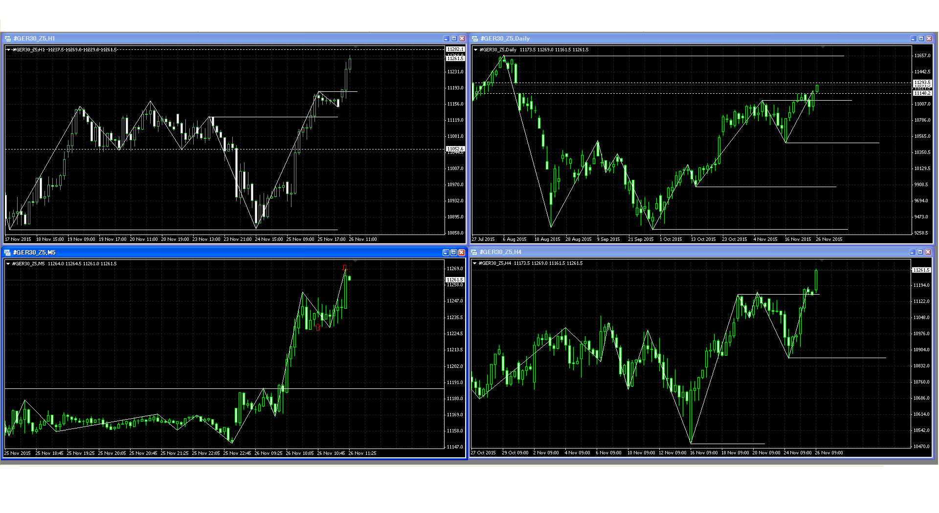Click the H1 chart window icon
This screenshot has width=939, height=513.
[x=8, y=39]
